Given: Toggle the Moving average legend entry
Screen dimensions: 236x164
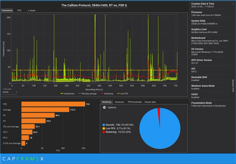Looking at the screenshot, I should (x=88, y=94).
